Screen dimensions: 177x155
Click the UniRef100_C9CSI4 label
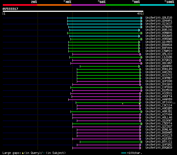coord(159,106)
